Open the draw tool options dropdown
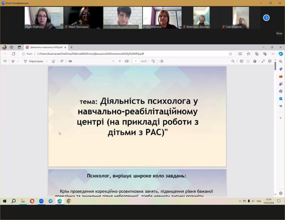 pyautogui.click(x=47, y=61)
